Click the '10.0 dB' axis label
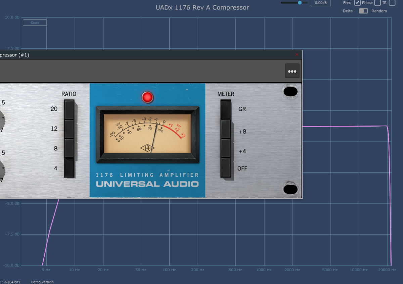403x284 pixels. point(12,17)
